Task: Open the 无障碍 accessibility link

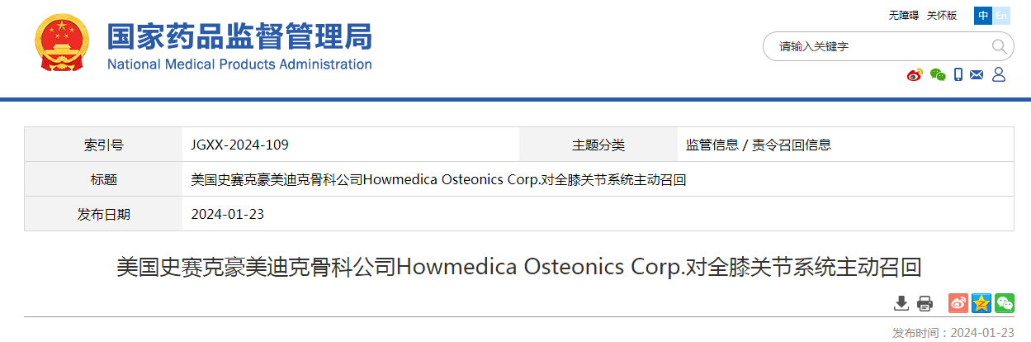Action: [x=904, y=16]
